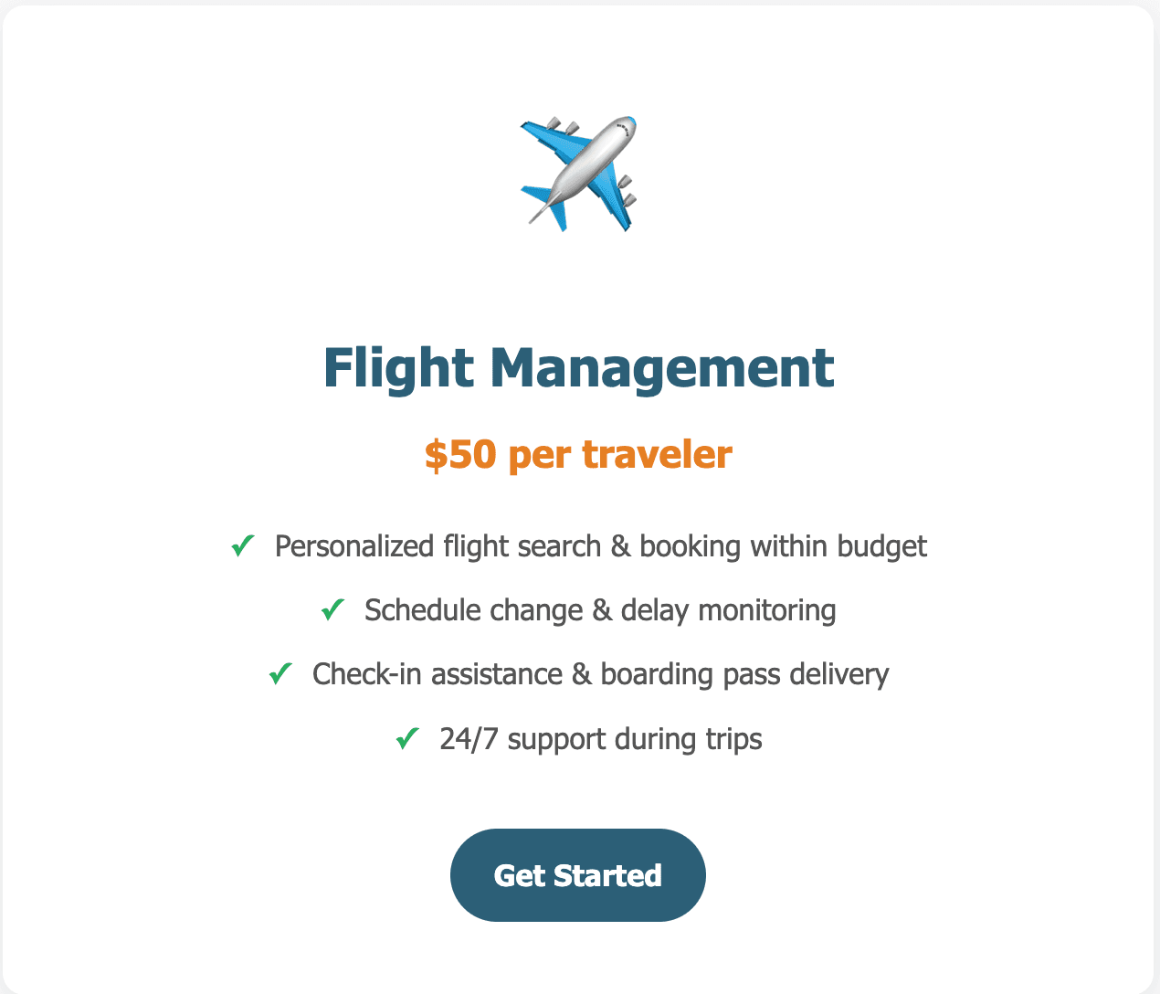Click the word Flight in the heading
This screenshot has height=994, width=1160.
(x=398, y=367)
